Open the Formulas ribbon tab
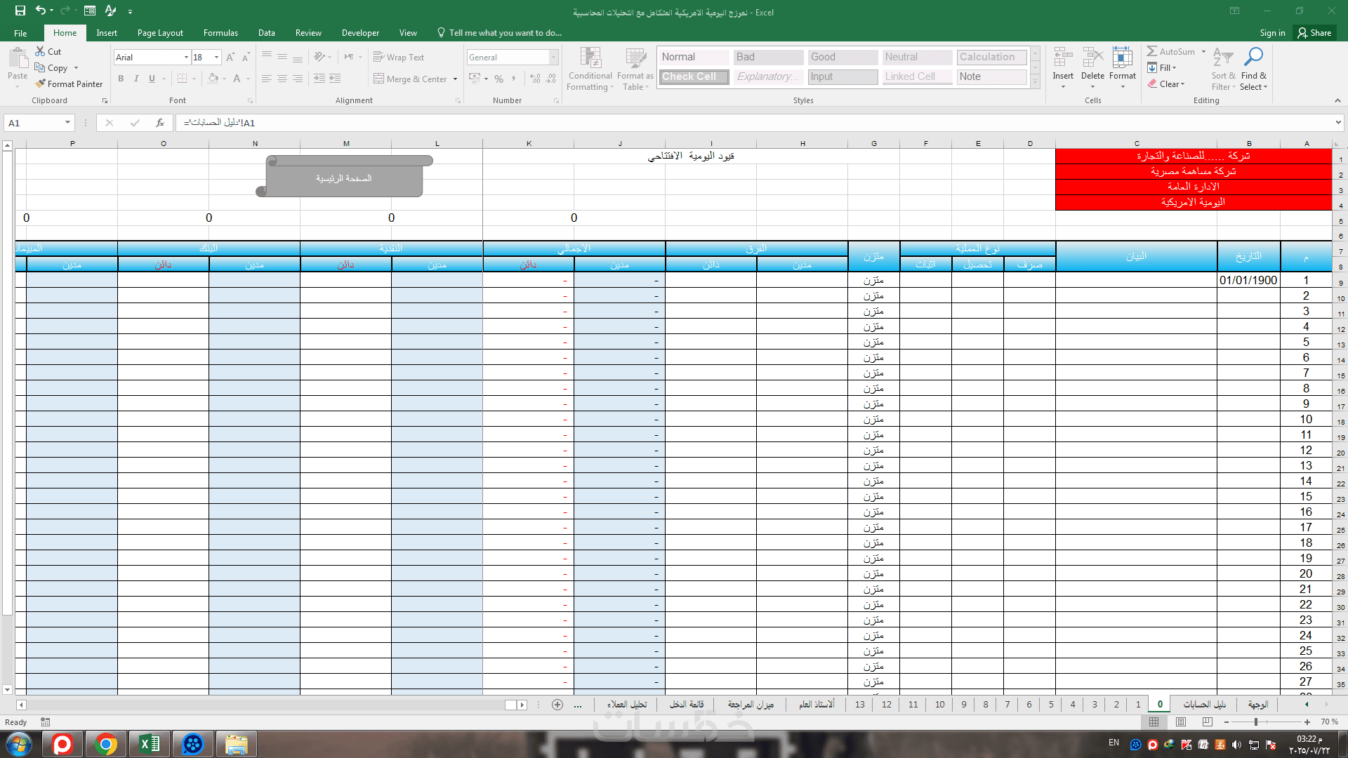The width and height of the screenshot is (1348, 758). [x=220, y=33]
